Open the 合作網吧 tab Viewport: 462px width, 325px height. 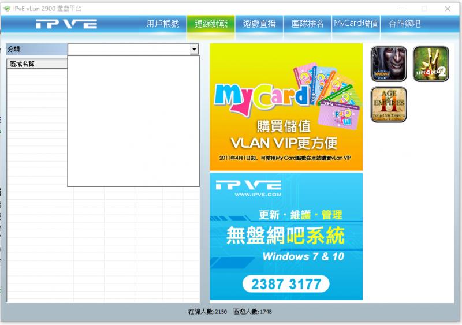[x=404, y=24]
